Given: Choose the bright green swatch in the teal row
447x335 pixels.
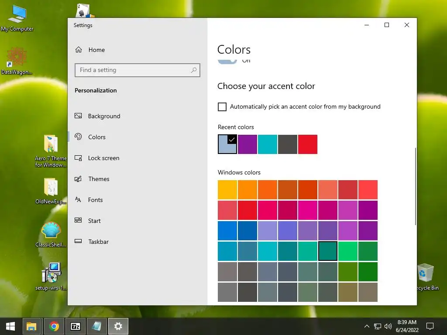Looking at the screenshot, I should click(348, 251).
